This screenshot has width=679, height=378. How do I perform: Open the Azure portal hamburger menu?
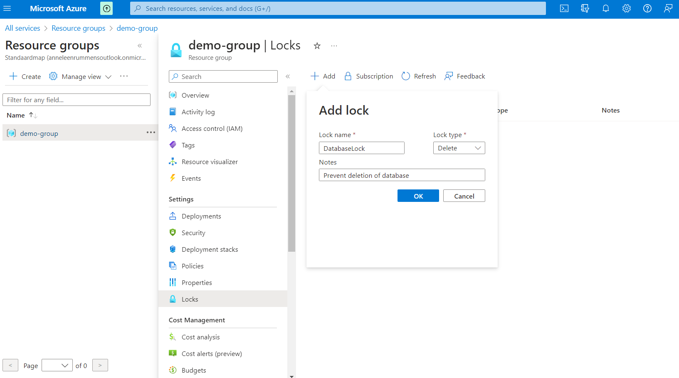point(7,8)
